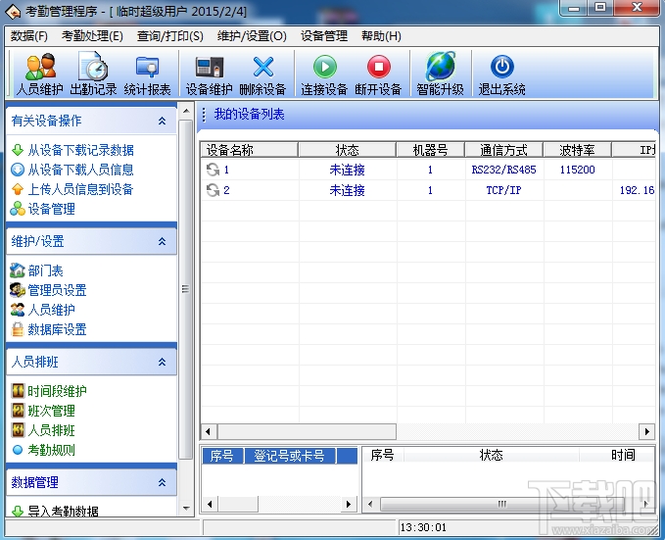The width and height of the screenshot is (665, 540).
Task: Collapse the 维护/设置 panel
Action: [162, 241]
